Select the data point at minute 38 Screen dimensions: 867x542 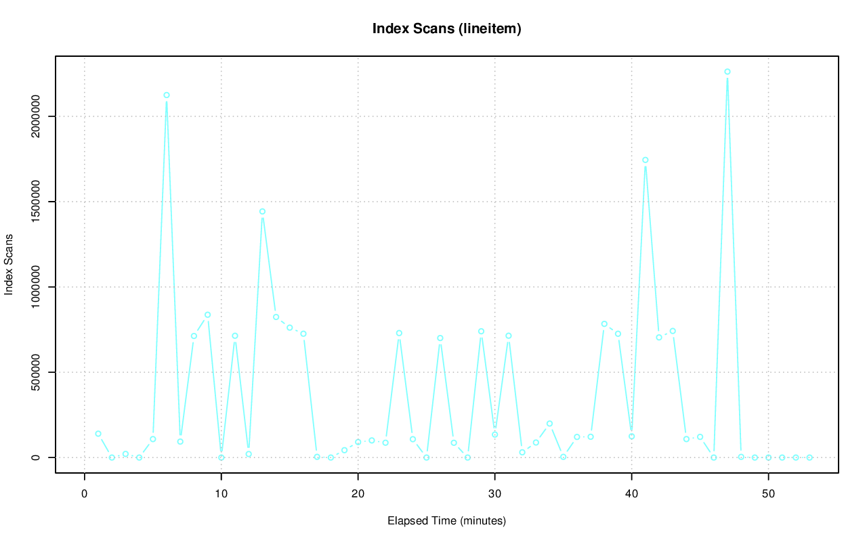point(604,324)
